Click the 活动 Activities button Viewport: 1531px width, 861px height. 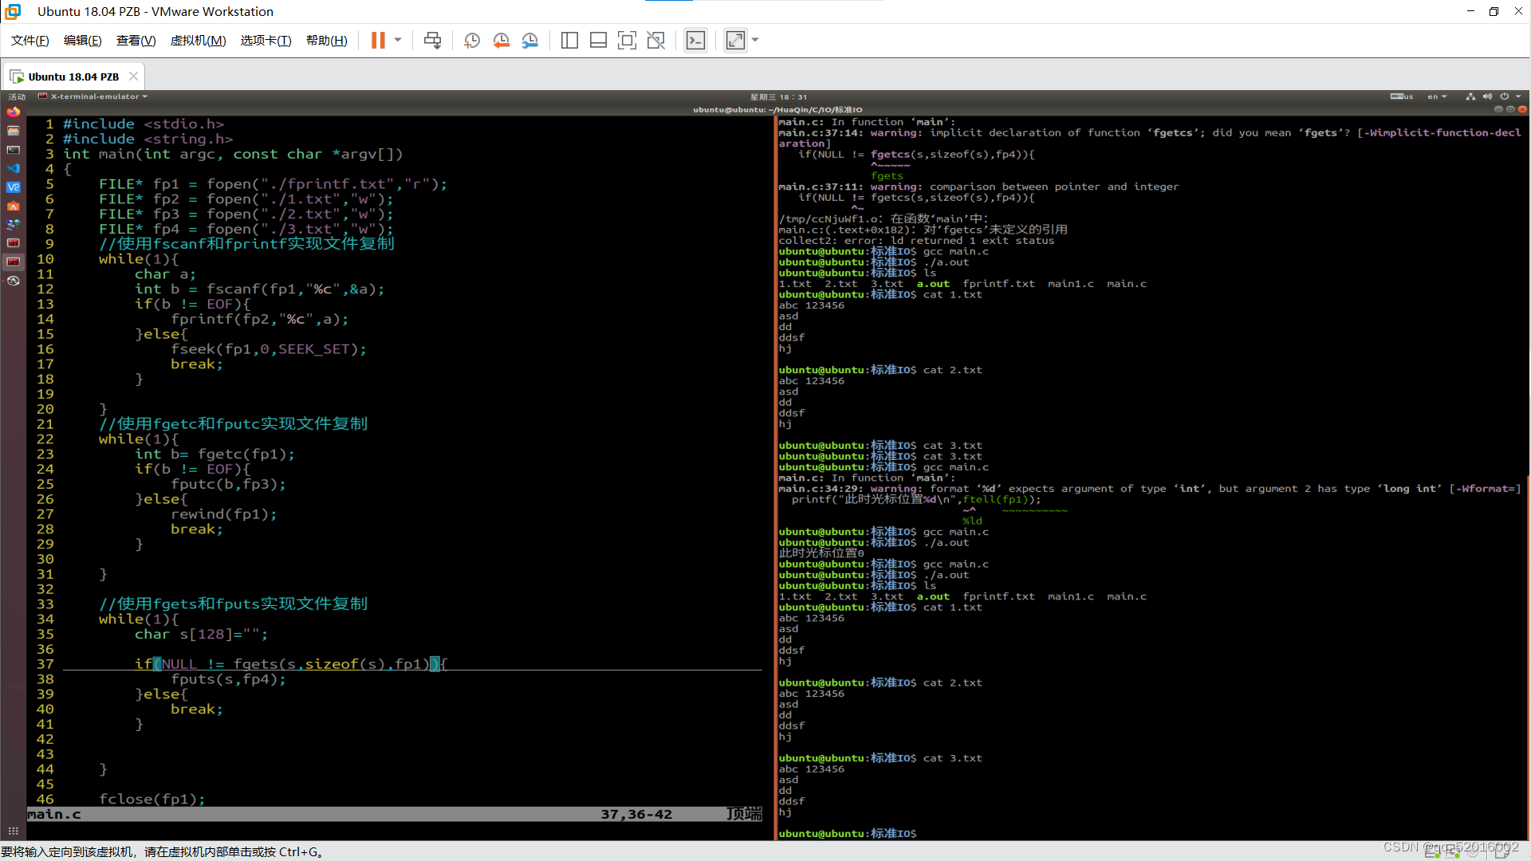tap(17, 96)
